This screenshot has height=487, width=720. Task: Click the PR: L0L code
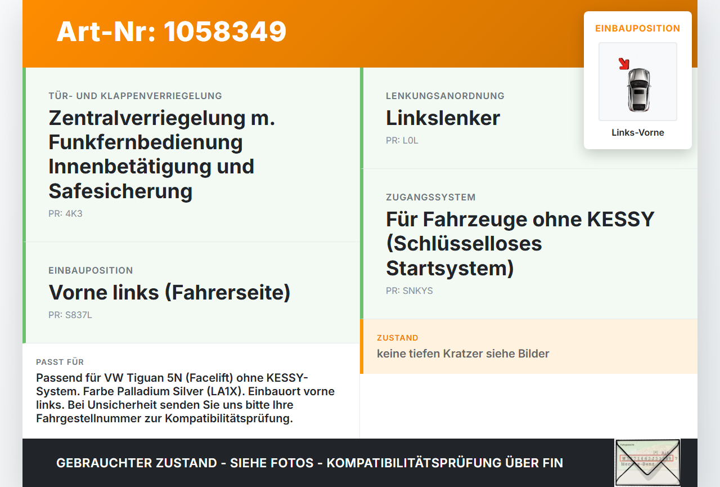[x=402, y=141]
